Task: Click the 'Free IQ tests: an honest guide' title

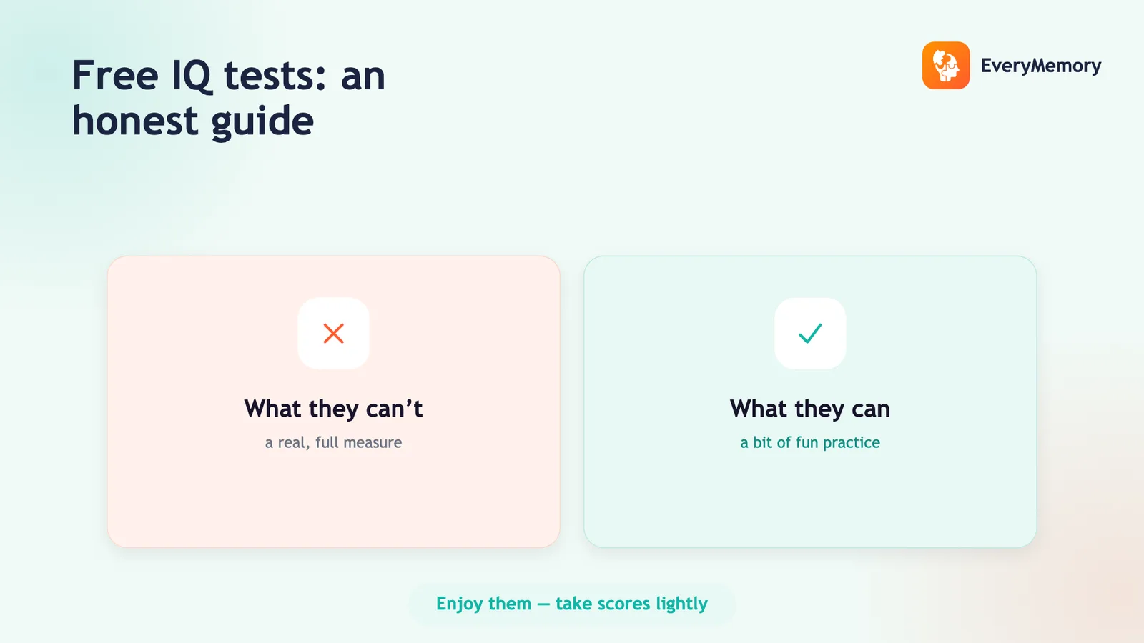Action: pyautogui.click(x=229, y=98)
